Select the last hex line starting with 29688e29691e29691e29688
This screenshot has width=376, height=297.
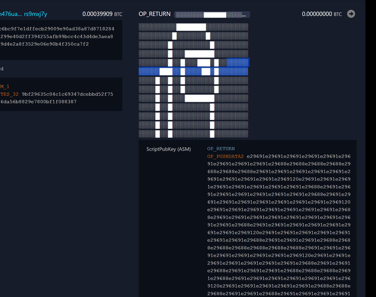point(279,293)
